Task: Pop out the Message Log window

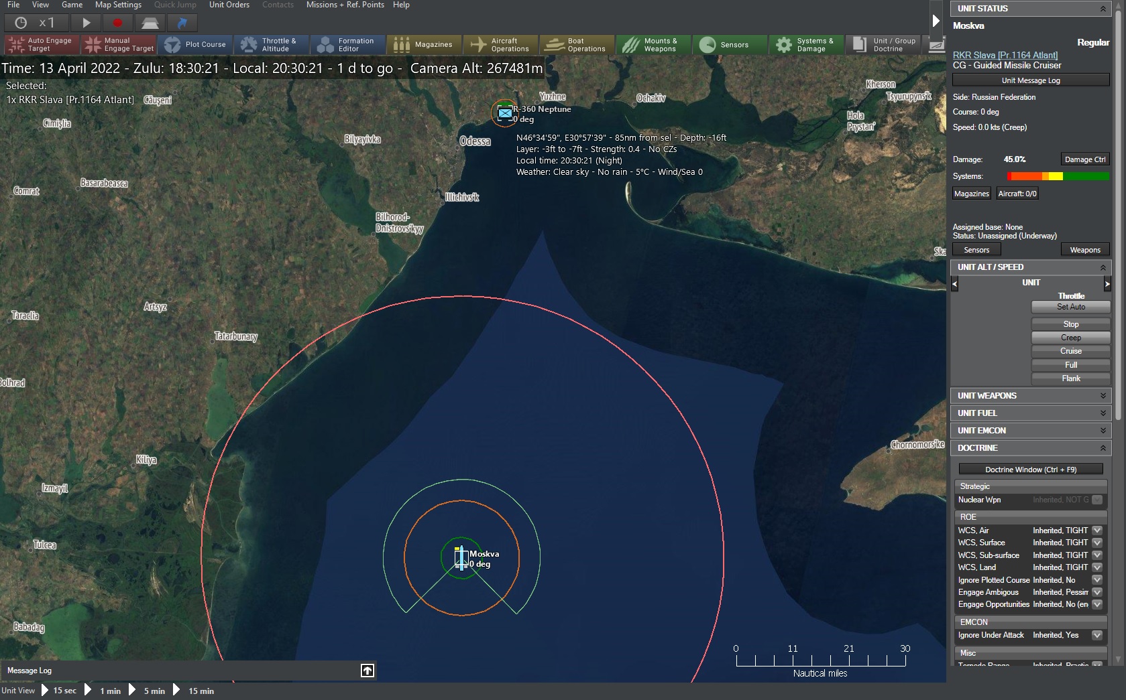Action: coord(368,671)
